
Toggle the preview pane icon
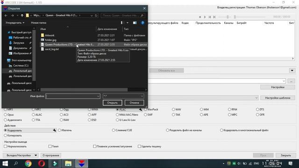click(x=135, y=23)
